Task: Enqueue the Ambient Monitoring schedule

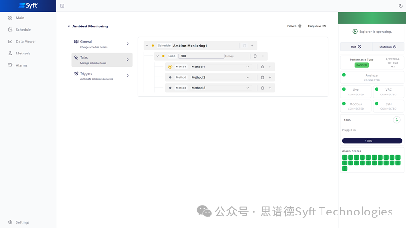Action: (x=317, y=26)
